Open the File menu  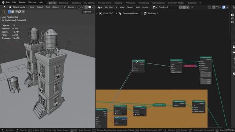[8, 3]
